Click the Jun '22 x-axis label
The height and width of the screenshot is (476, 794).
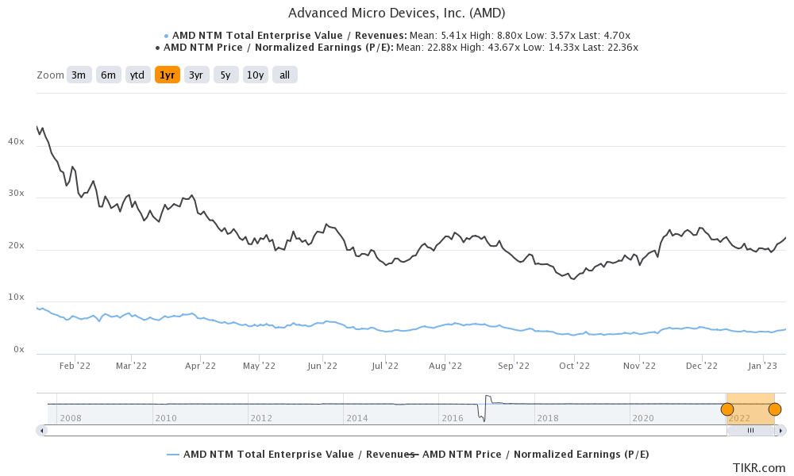[322, 366]
